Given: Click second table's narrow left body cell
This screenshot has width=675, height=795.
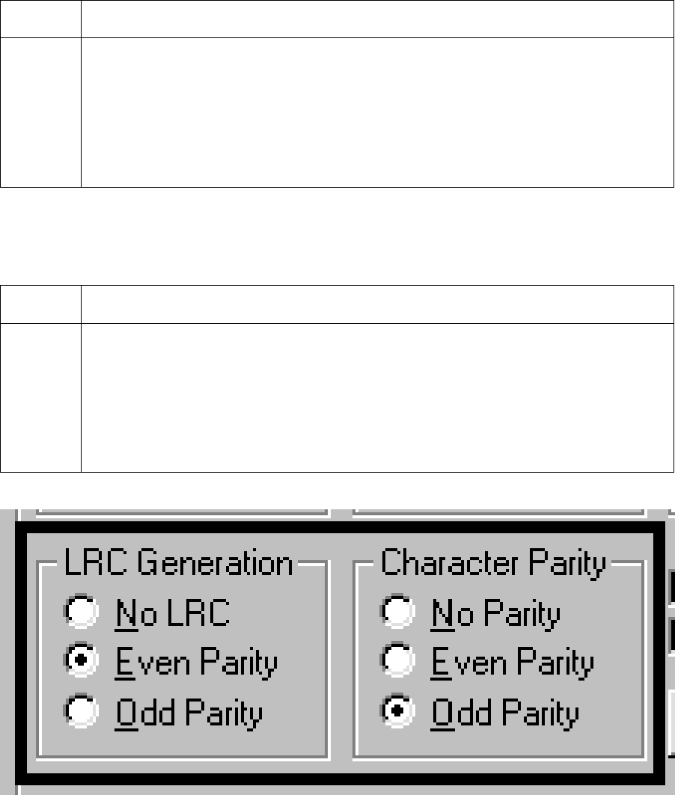Looking at the screenshot, I should 40,397.
